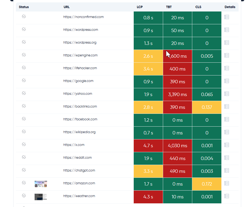Open the details report for chatgpt.com

click(227, 170)
